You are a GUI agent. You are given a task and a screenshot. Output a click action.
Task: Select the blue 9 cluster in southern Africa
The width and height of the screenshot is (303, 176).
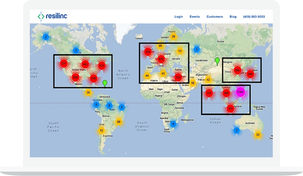173,124
